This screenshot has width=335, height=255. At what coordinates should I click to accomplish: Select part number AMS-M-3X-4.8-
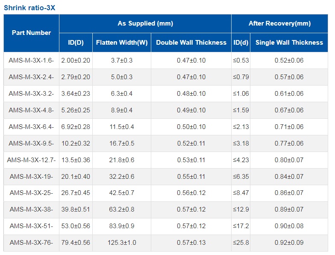click(x=32, y=110)
